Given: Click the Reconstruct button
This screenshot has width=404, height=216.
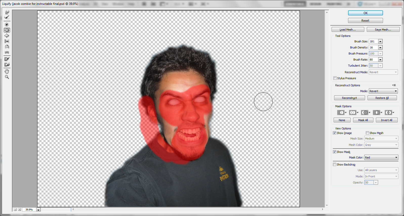Looking at the screenshot, I should tap(350, 98).
